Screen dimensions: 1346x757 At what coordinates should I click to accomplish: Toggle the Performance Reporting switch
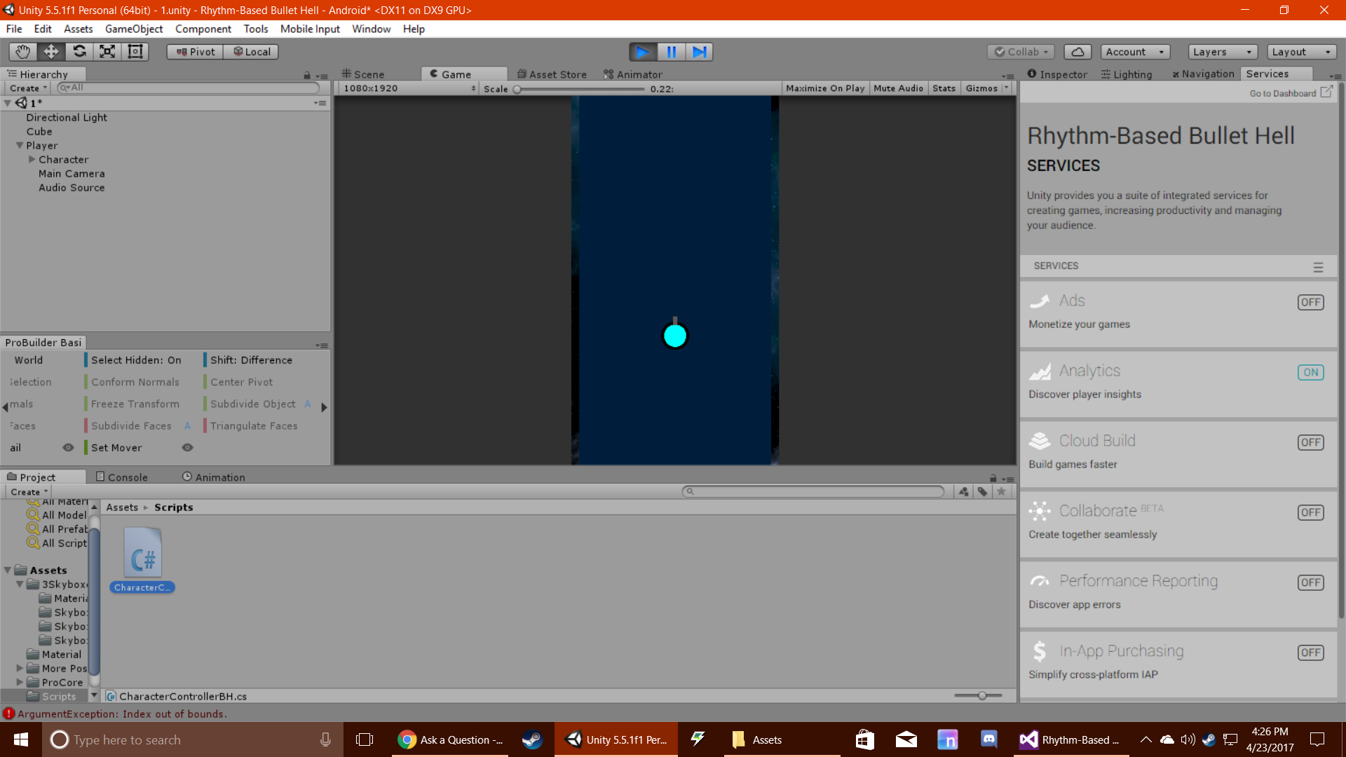pos(1310,582)
